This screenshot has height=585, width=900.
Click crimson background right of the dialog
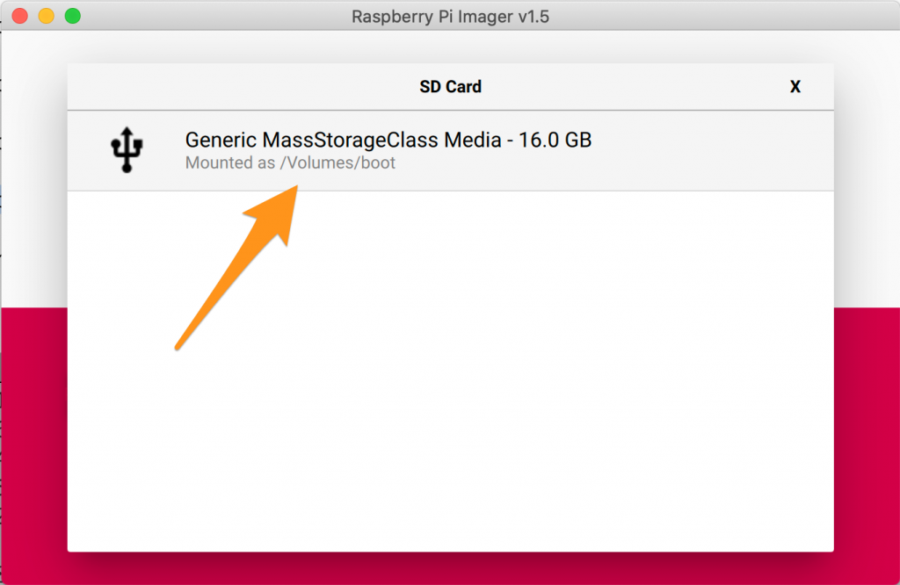pos(867,442)
